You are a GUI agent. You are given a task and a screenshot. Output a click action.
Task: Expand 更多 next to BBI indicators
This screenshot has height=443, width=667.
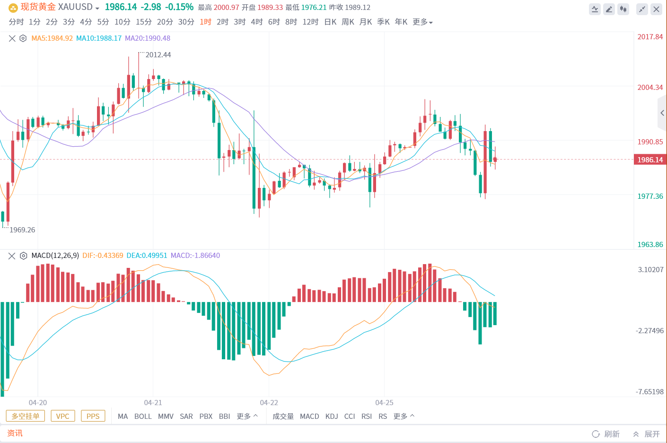pyautogui.click(x=247, y=416)
